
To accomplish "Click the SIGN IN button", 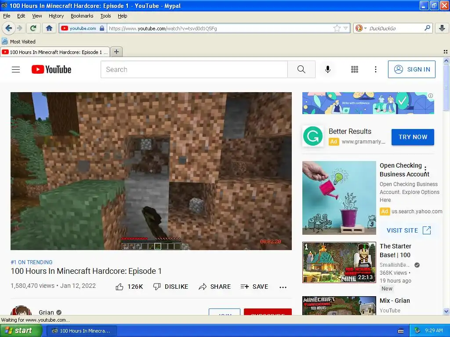I will [411, 69].
